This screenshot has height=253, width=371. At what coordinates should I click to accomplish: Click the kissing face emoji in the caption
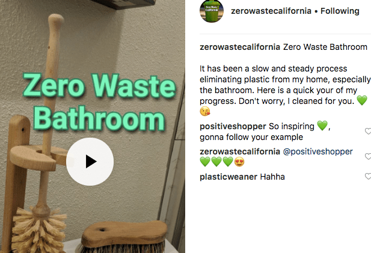click(205, 111)
